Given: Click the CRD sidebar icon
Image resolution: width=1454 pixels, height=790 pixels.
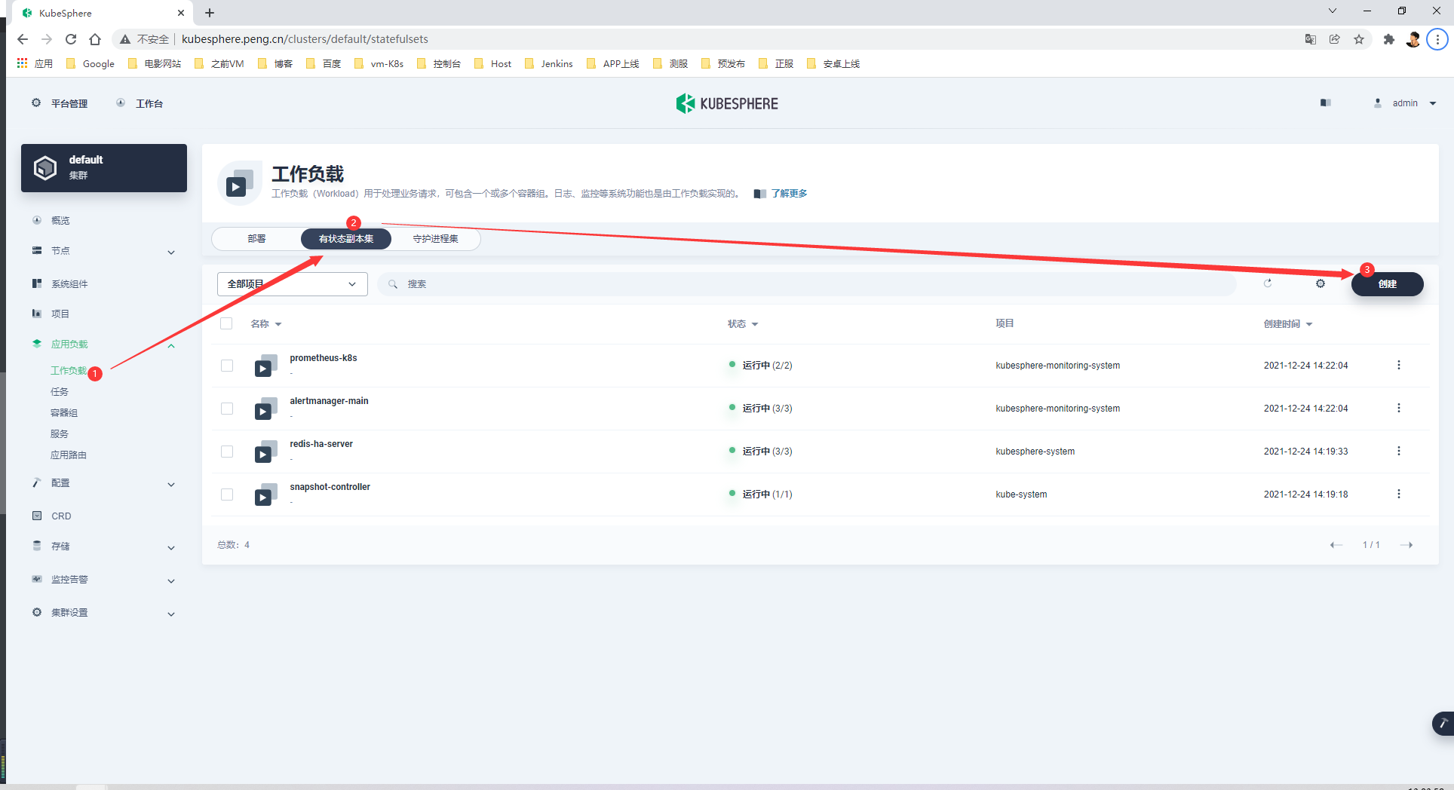Looking at the screenshot, I should coord(37,516).
